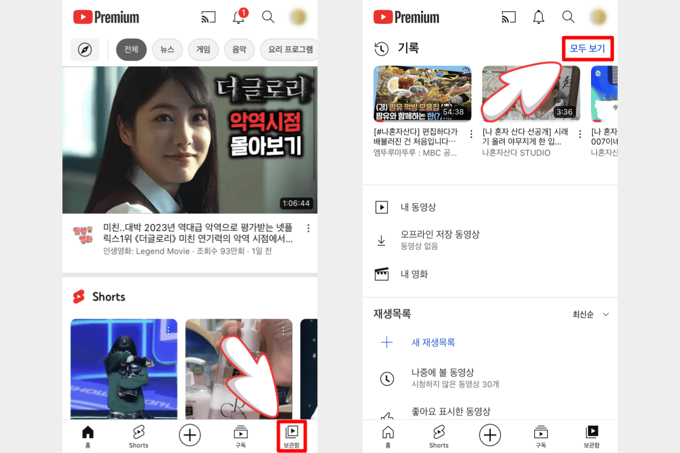Toggle the 전체 filter chip off

[131, 50]
